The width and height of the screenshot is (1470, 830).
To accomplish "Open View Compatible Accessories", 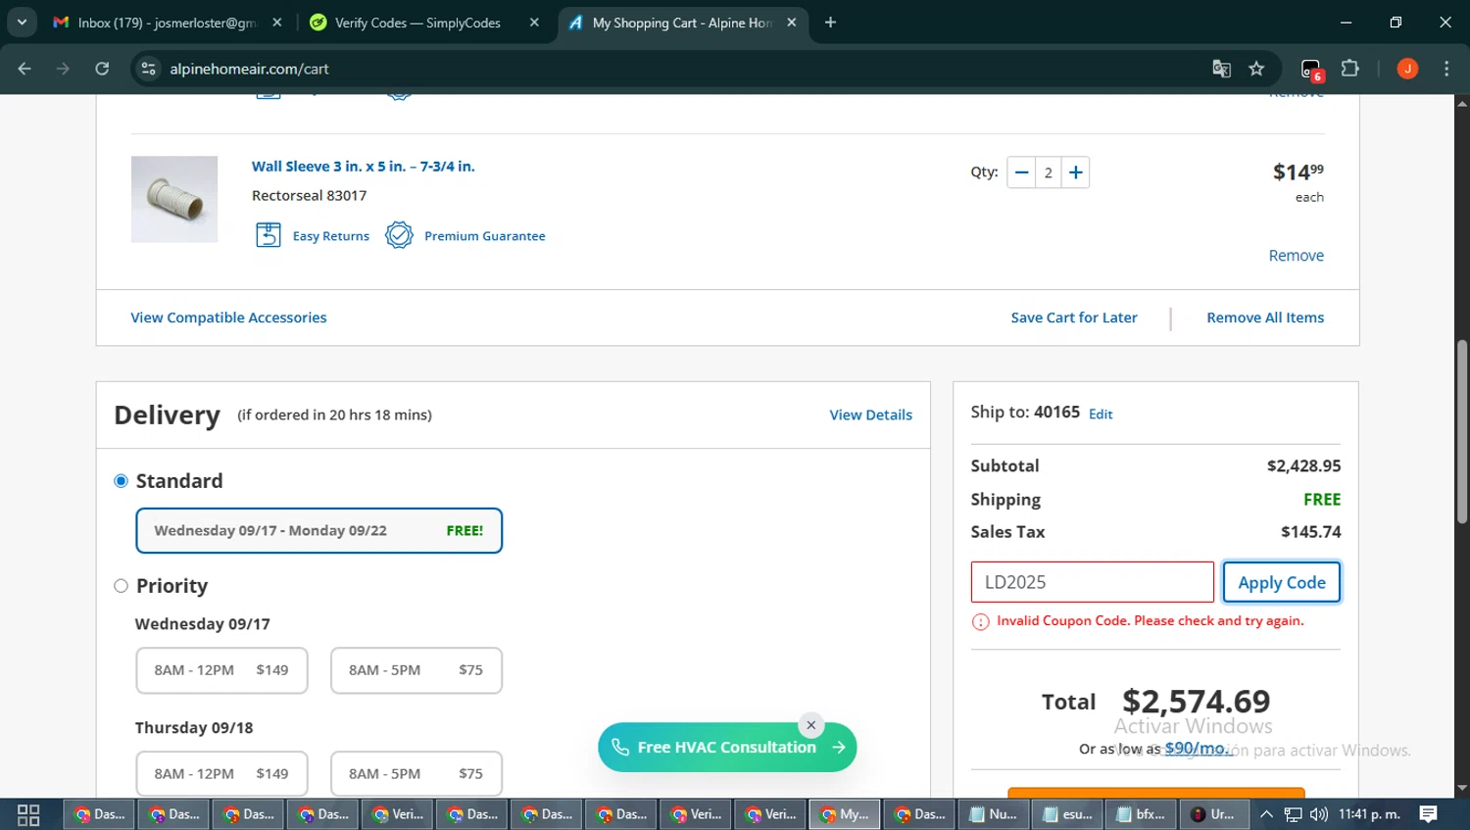I will pyautogui.click(x=228, y=317).
